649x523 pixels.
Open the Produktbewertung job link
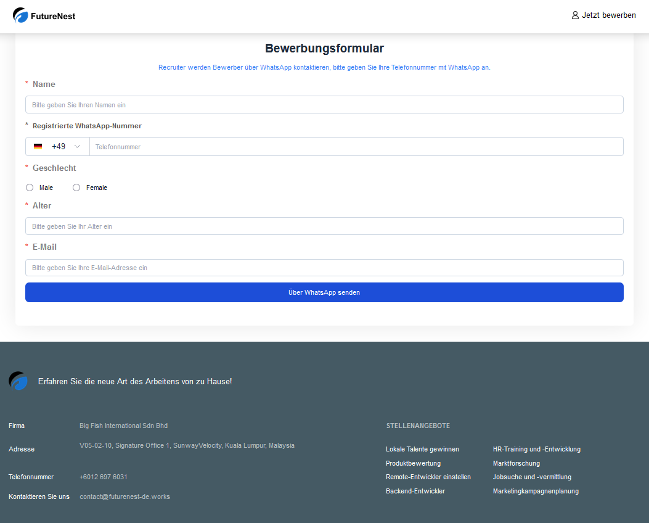click(413, 463)
